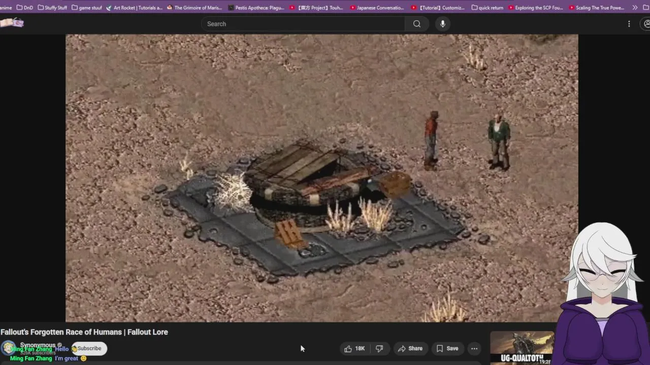Image resolution: width=650 pixels, height=365 pixels.
Task: Focus the YouTube search field
Action: [303, 24]
